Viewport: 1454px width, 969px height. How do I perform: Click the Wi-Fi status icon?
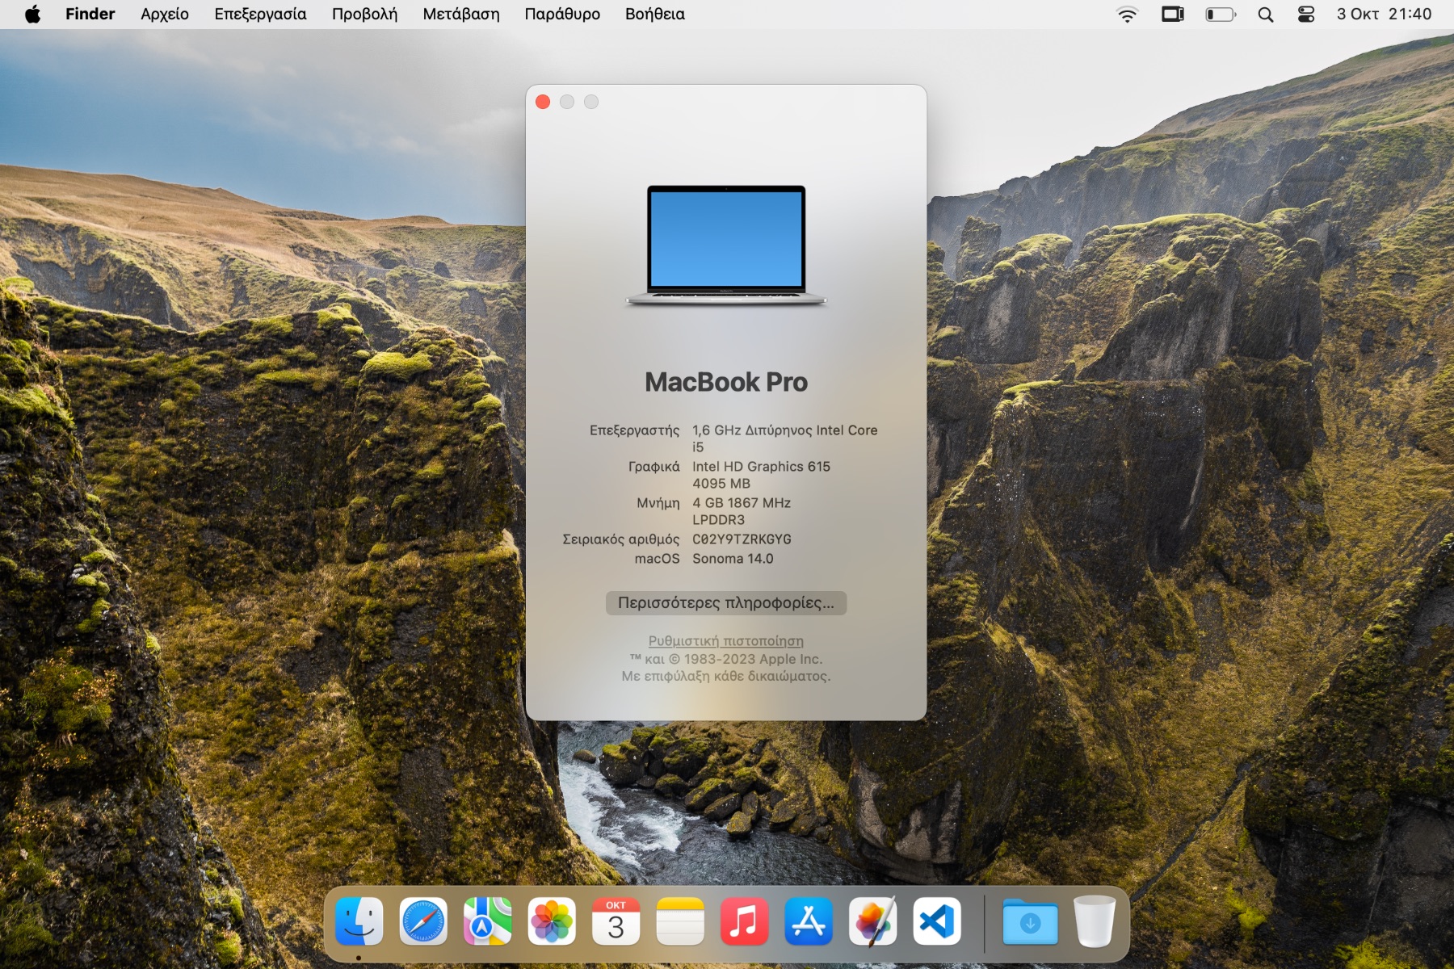(1127, 14)
